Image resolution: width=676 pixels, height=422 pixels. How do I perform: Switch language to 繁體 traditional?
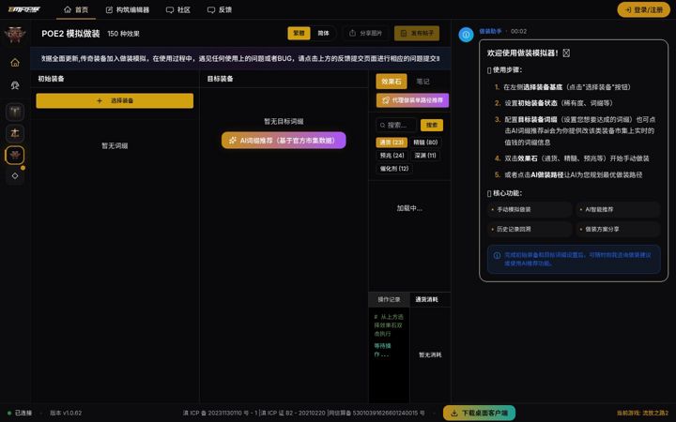pyautogui.click(x=299, y=33)
